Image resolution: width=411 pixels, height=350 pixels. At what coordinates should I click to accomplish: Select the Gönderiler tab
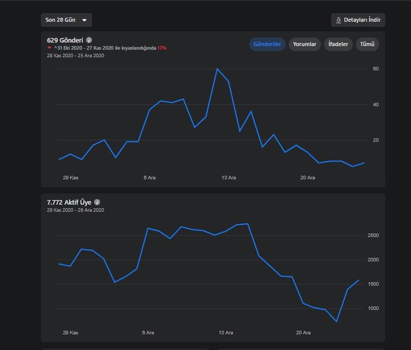click(267, 44)
